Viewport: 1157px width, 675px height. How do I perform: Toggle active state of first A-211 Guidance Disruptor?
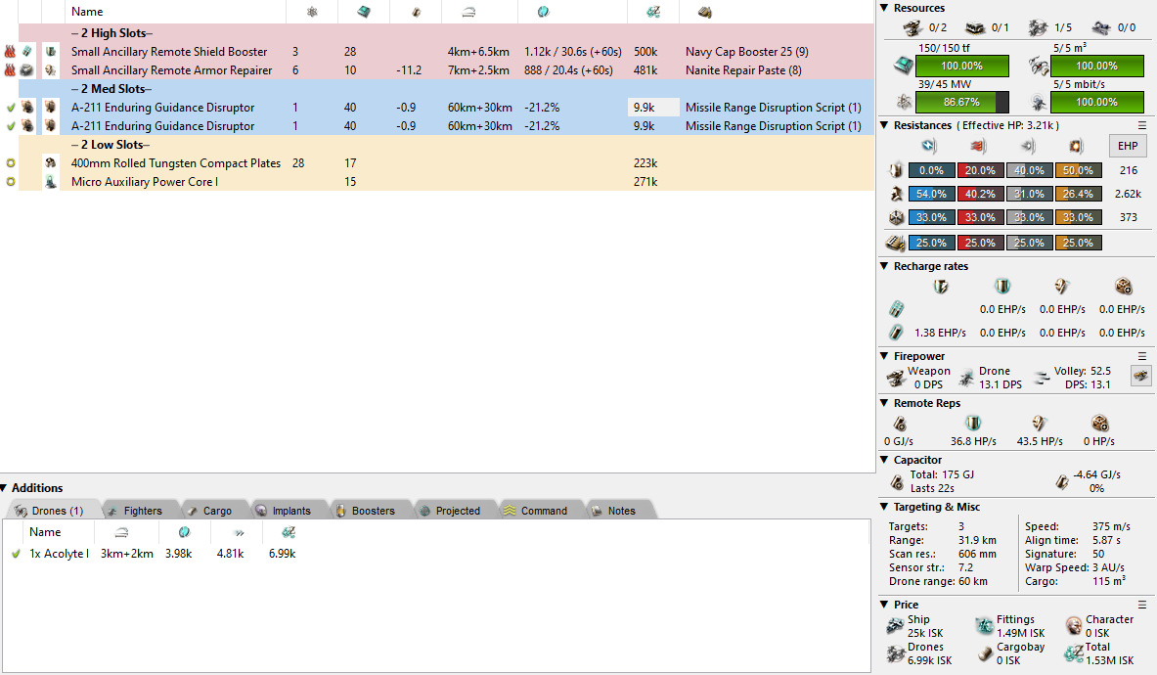(x=10, y=108)
